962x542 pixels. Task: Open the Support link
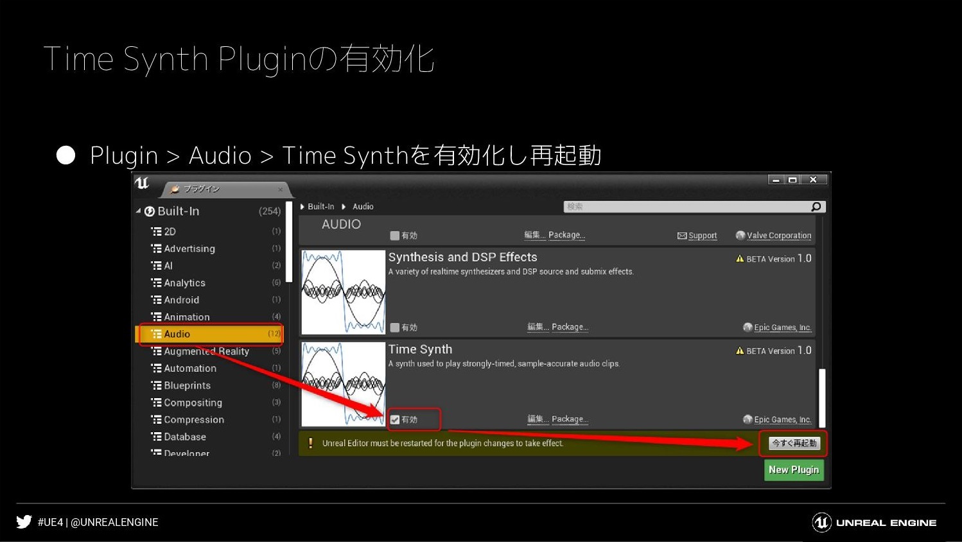point(703,236)
